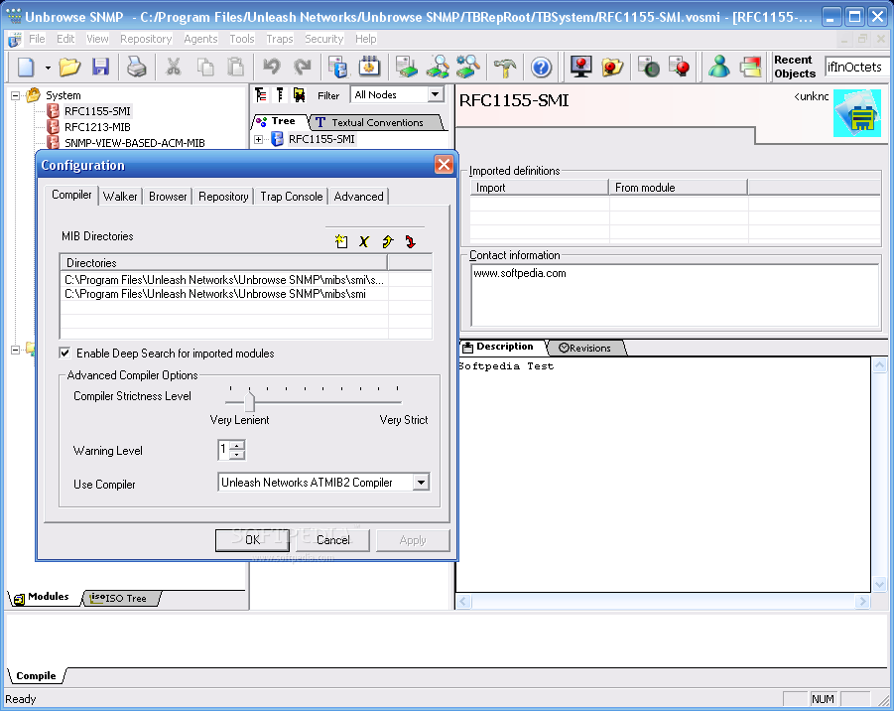Viewport: 894px width, 711px height.
Task: Decrease Warning Level with down spinner
Action: click(x=238, y=454)
